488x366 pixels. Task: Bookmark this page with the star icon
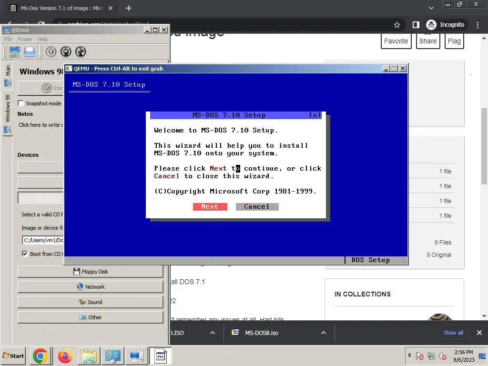[x=396, y=25]
